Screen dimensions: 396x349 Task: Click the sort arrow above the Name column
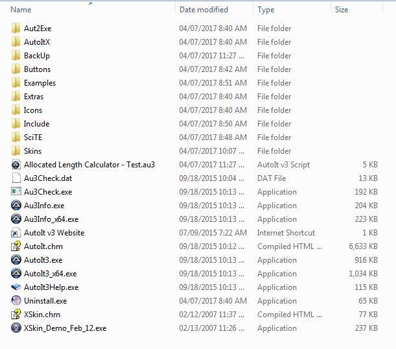(91, 3)
